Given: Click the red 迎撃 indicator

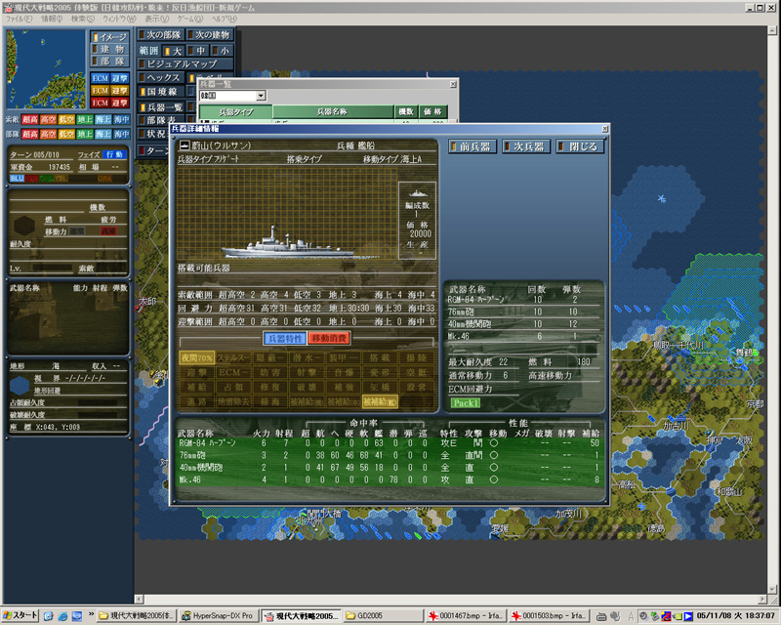Looking at the screenshot, I should [x=120, y=103].
